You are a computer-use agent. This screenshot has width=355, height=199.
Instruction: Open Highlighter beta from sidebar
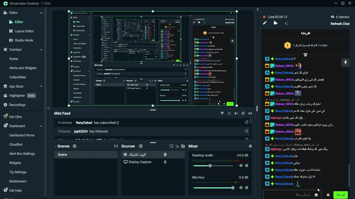[x=19, y=96]
